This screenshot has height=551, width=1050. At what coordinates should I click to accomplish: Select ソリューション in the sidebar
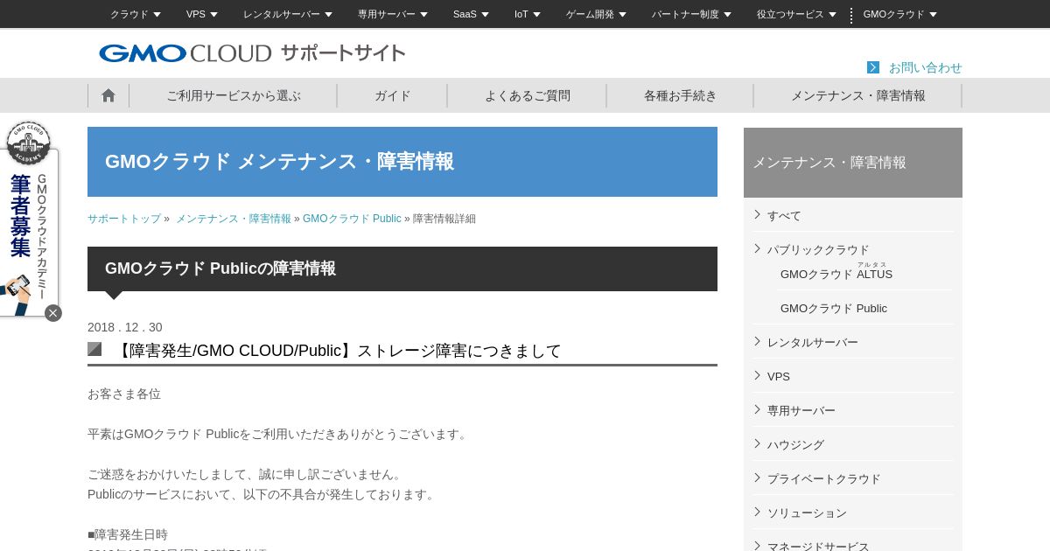pyautogui.click(x=807, y=513)
